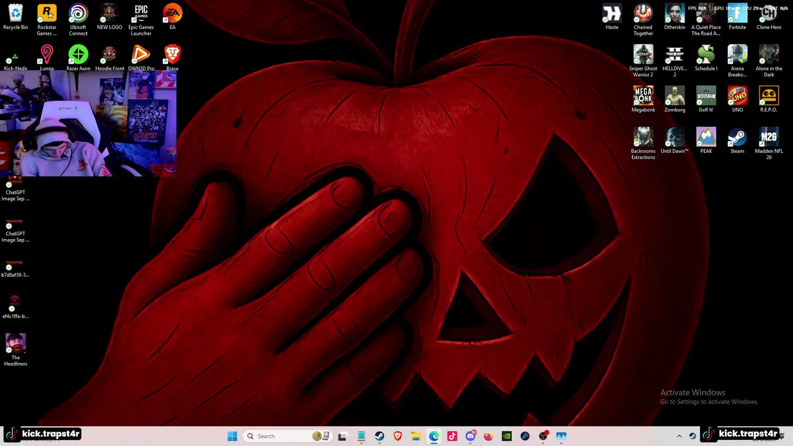
Task: Select the Hoodie Front image file
Action: tap(110, 58)
